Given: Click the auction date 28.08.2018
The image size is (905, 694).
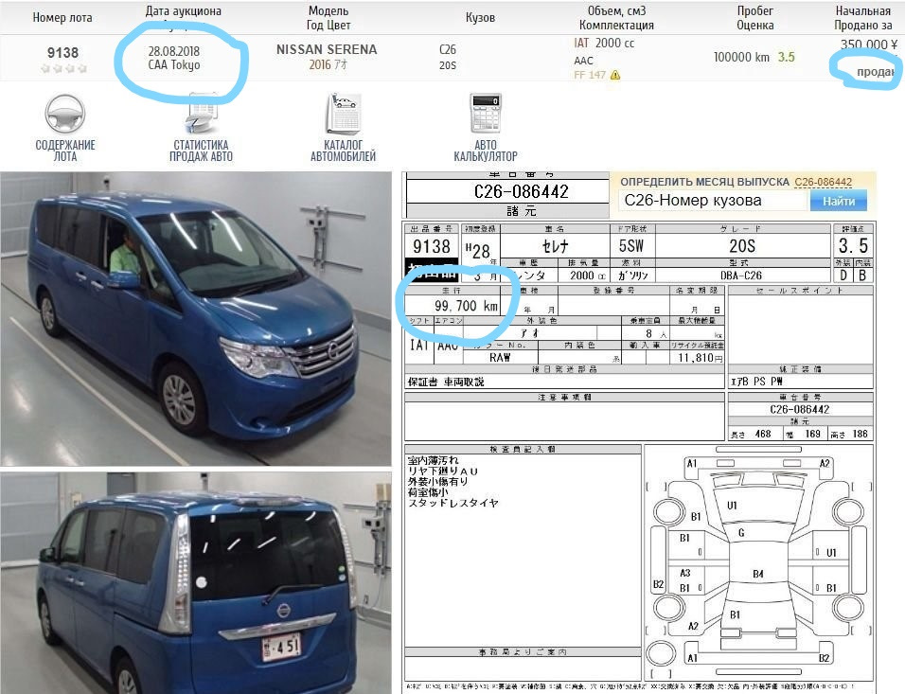Looking at the screenshot, I should [x=174, y=51].
